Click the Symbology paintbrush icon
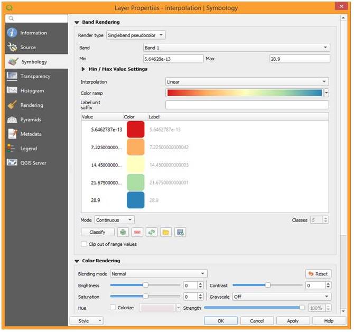Image resolution: width=354 pixels, height=332 pixels. click(x=13, y=61)
